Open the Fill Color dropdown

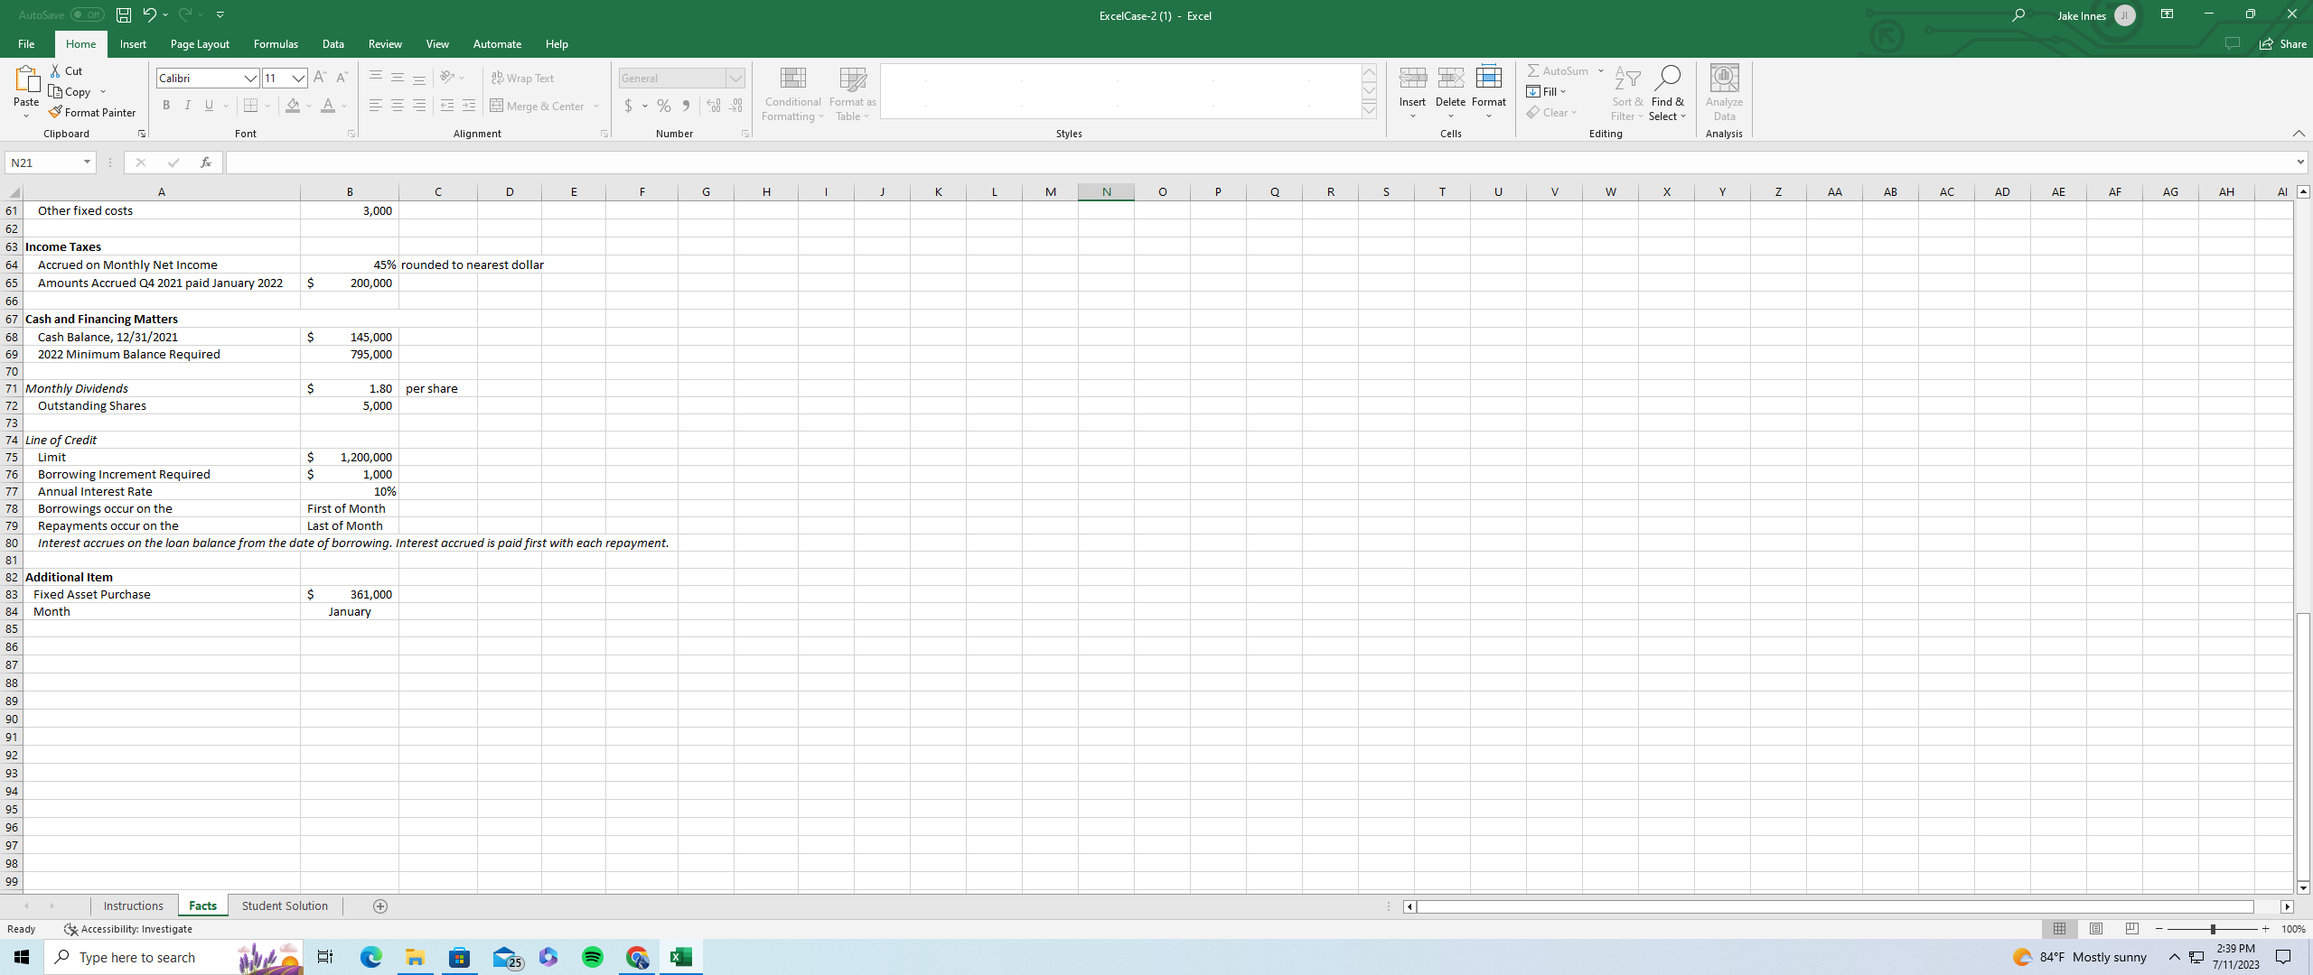click(x=307, y=106)
